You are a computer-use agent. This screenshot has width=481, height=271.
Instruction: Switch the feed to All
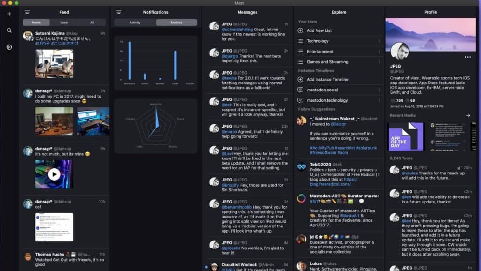click(x=92, y=23)
